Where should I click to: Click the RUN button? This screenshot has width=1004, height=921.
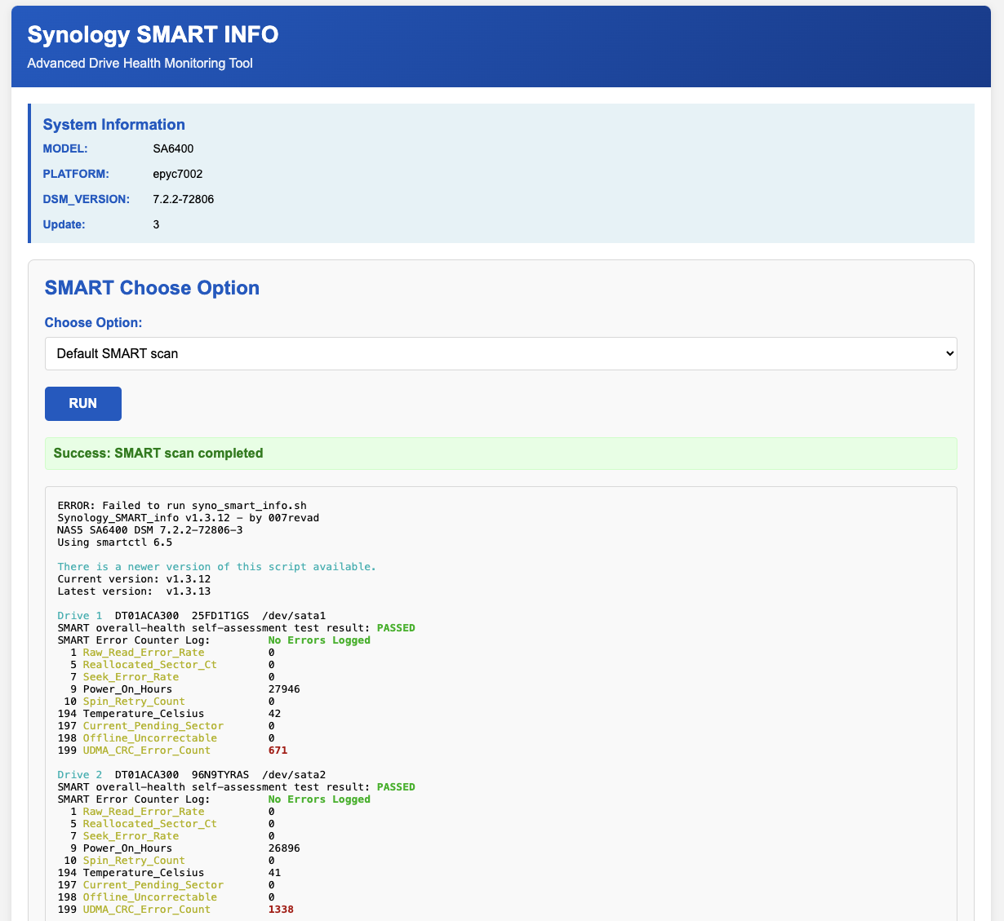(83, 404)
